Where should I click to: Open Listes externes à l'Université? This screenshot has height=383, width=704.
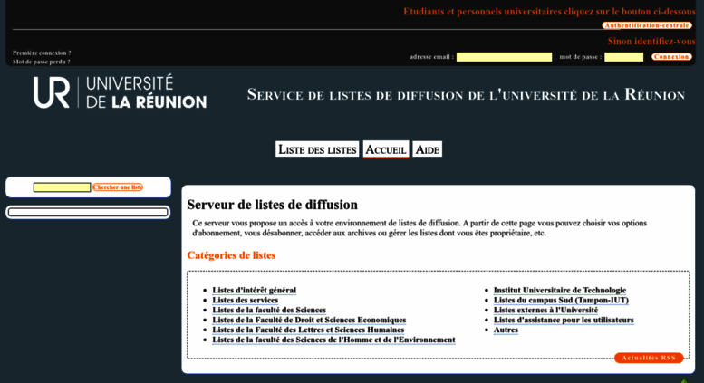546,310
